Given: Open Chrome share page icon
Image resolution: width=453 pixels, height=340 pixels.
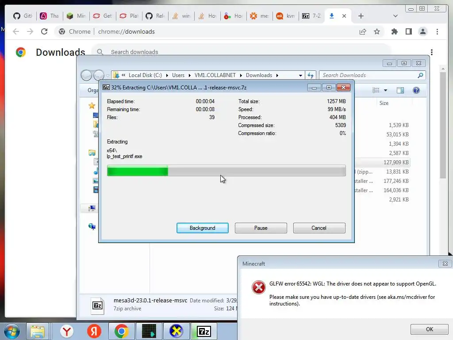Looking at the screenshot, I should tap(363, 31).
